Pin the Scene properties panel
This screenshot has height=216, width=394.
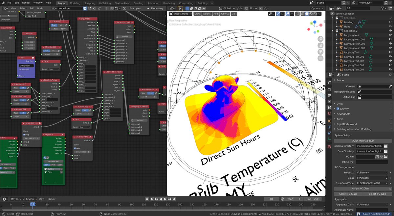tap(390, 75)
